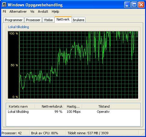Select the Nettverk tab
The height and width of the screenshot is (137, 146).
point(63,19)
